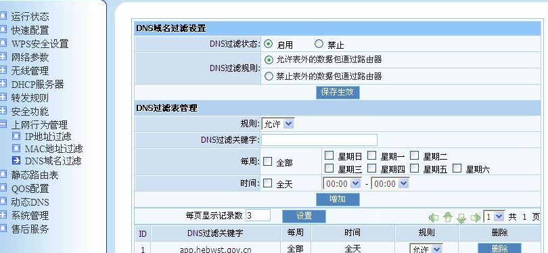548x253 pixels.
Task: Click bullet icon beside WPS安全设置
Action: coord(3,43)
